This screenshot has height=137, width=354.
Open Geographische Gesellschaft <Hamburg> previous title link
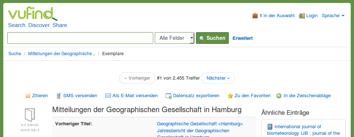(200, 124)
